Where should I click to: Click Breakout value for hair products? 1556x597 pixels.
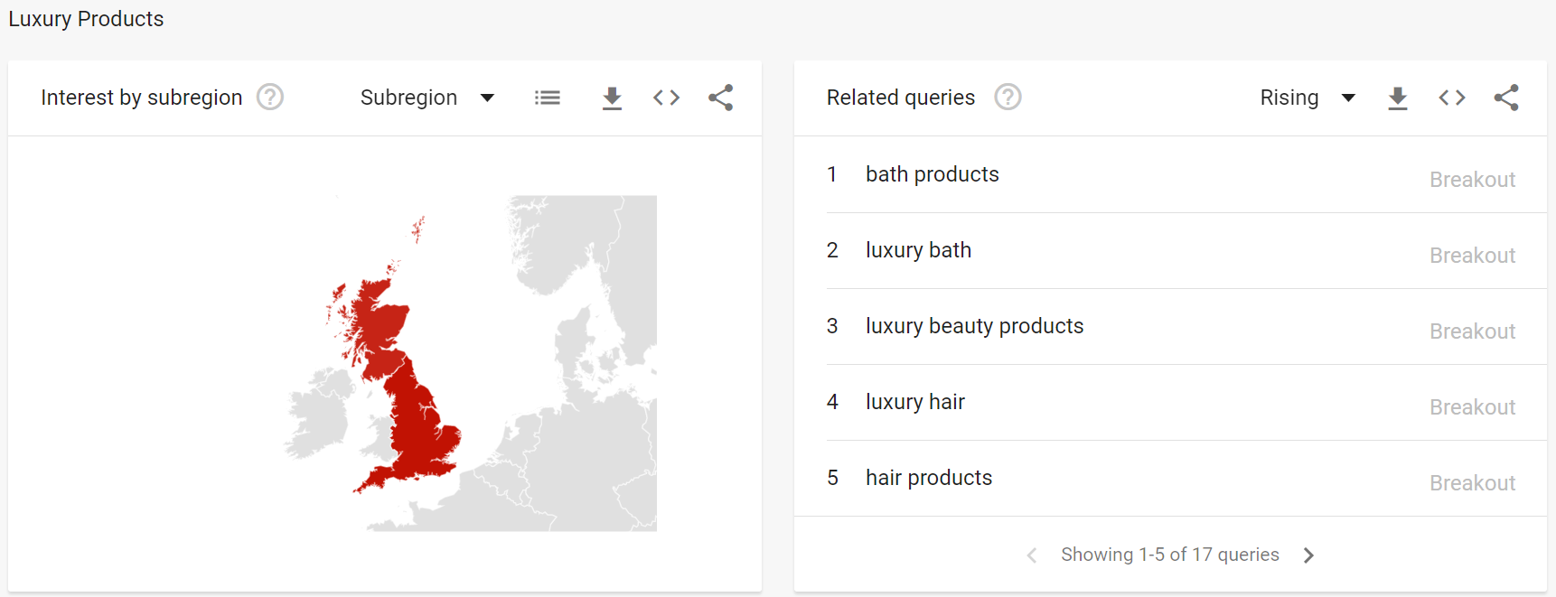point(1472,483)
